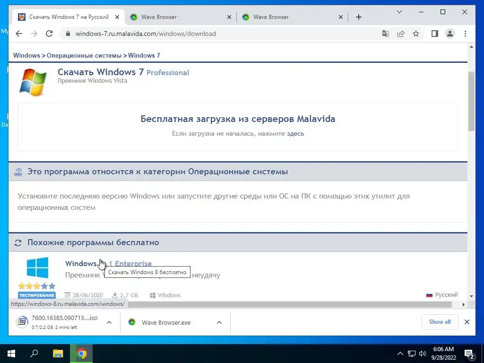Image resolution: width=484 pixels, height=363 pixels.
Task: Click the здесь download retry link
Action: point(295,134)
